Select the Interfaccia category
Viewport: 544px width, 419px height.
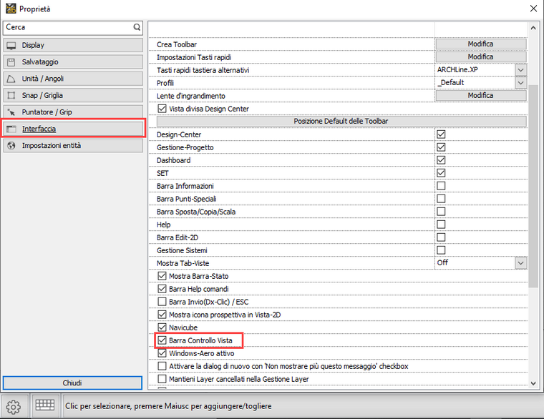point(73,129)
